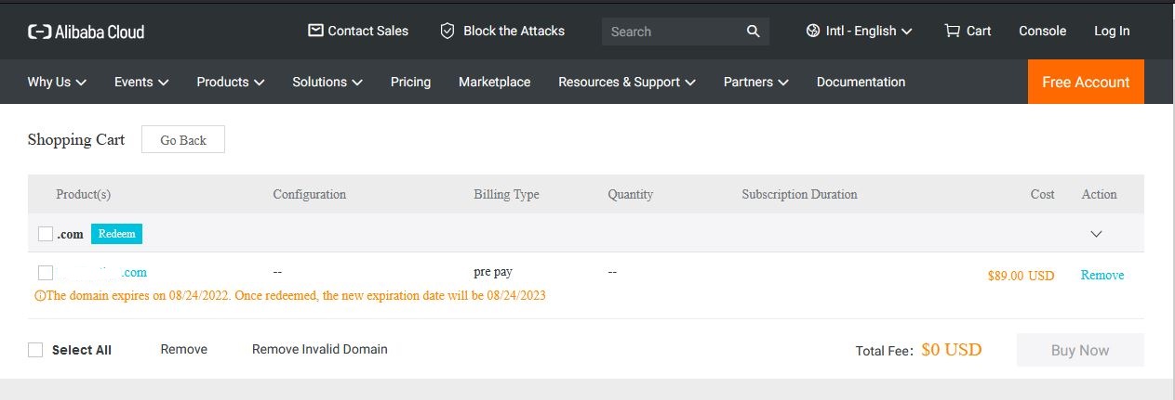Click the $89.00 USD cost

(x=1021, y=276)
